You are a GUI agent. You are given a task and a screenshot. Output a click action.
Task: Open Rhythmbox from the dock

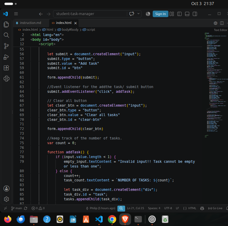60,219
